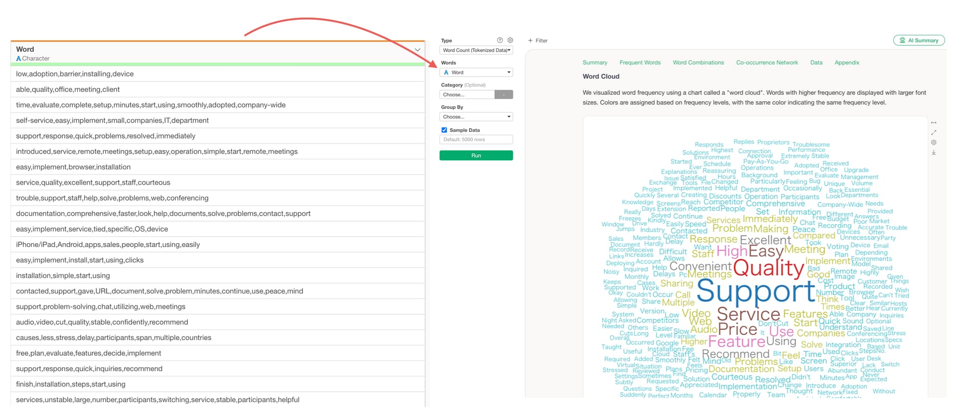This screenshot has width=957, height=409.
Task: Expand the Word column header chevron
Action: click(x=417, y=50)
